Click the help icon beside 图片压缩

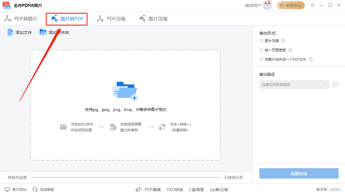[283, 41]
